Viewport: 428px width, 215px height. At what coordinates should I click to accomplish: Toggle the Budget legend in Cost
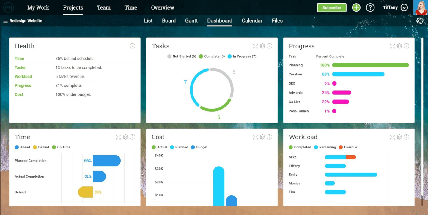tap(199, 147)
